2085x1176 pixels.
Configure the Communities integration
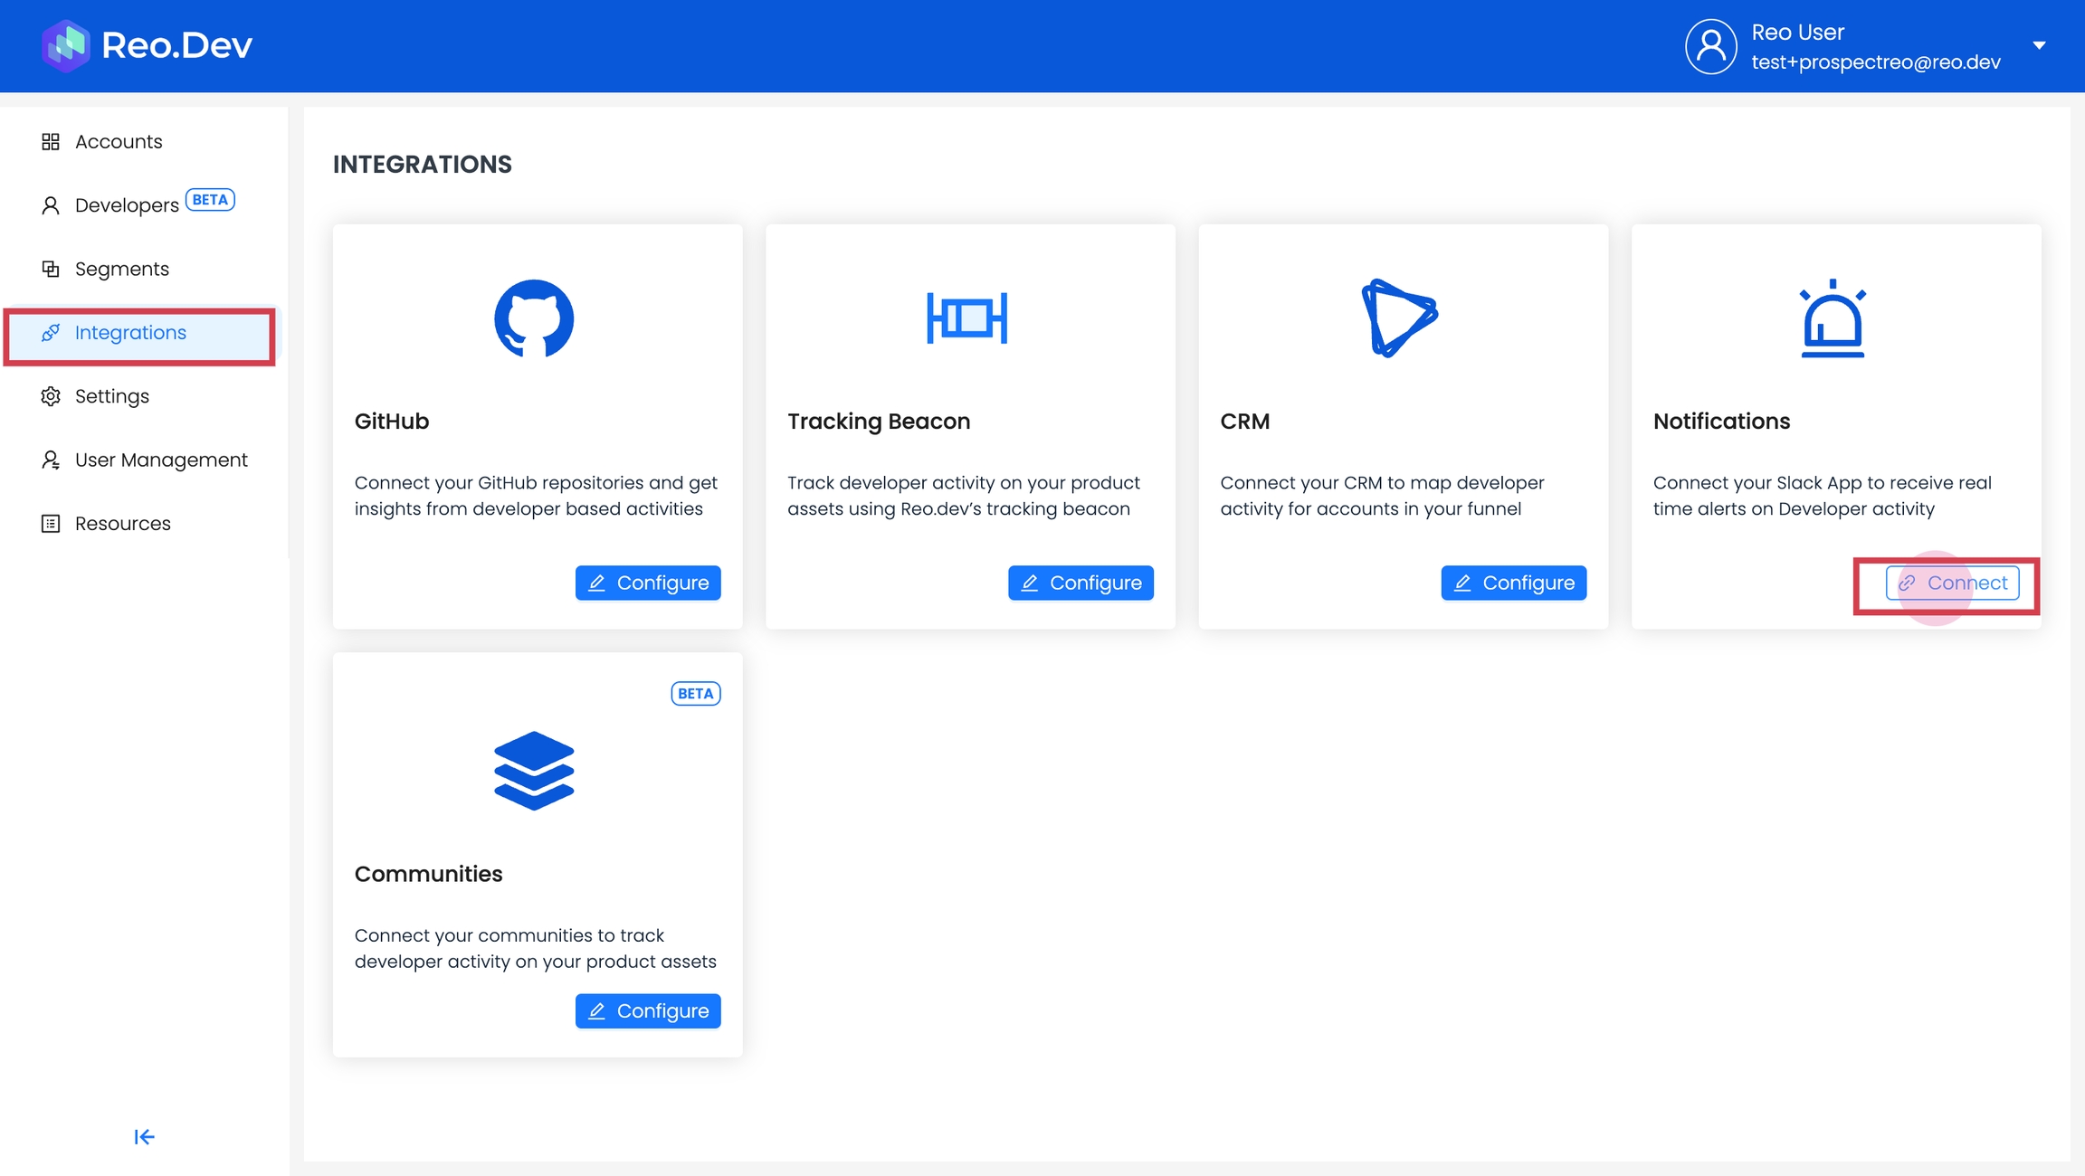point(648,1010)
